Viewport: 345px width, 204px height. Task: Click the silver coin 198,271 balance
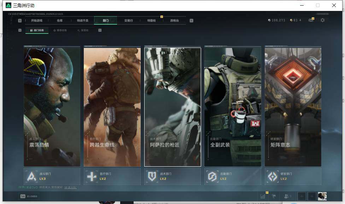pos(276,20)
